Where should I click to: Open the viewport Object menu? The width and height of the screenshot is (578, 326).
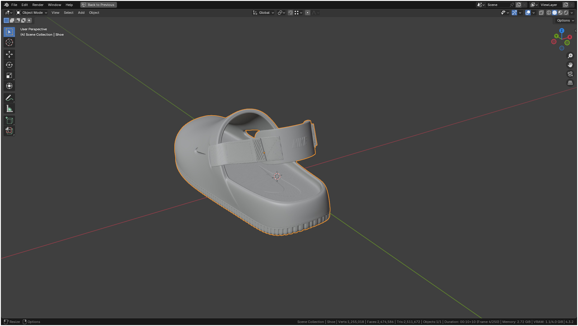[94, 13]
